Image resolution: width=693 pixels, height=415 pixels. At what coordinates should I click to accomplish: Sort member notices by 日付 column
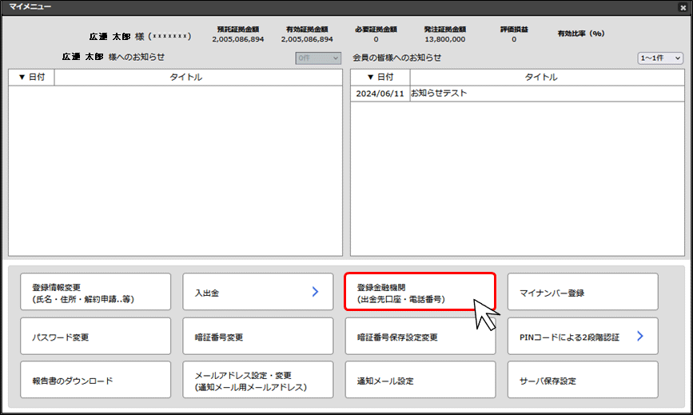click(380, 78)
